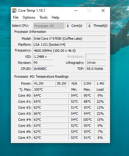Click Core #5 current temperature field
This screenshot has height=156, width=129.
coord(50,126)
